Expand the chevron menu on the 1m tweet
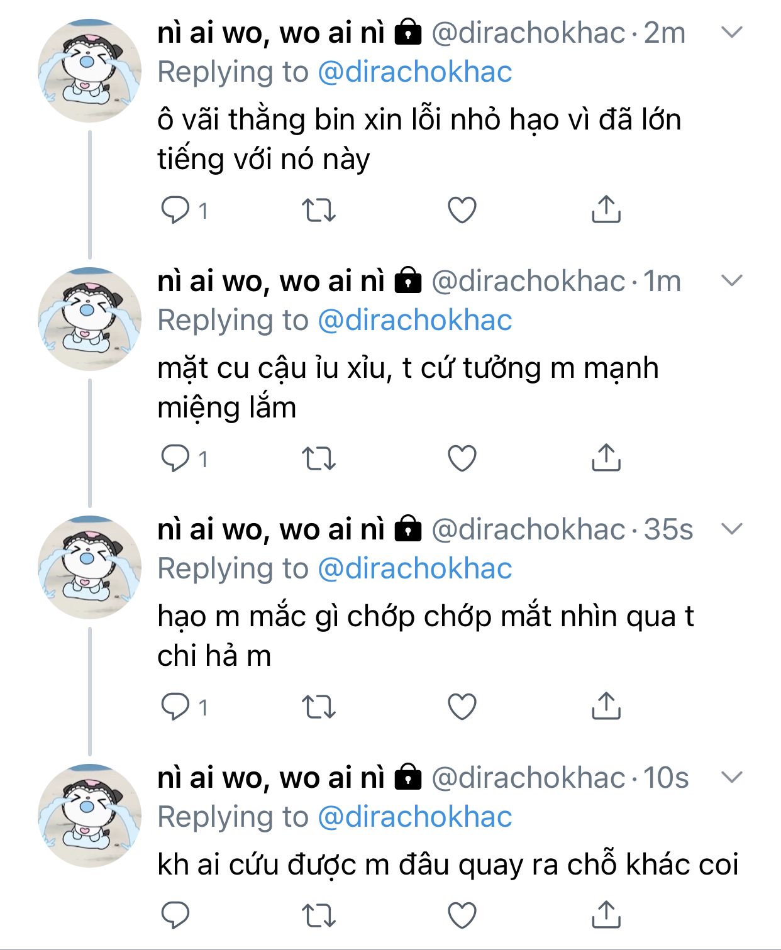781x950 pixels. (733, 280)
